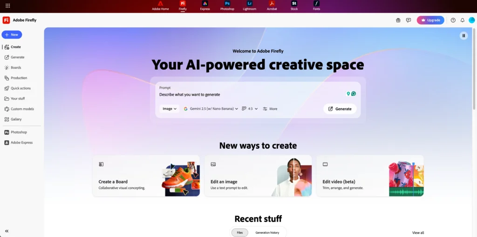Click the notifications bell icon
The width and height of the screenshot is (477, 237).
463,20
